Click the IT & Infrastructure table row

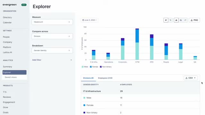pyautogui.click(x=140, y=91)
